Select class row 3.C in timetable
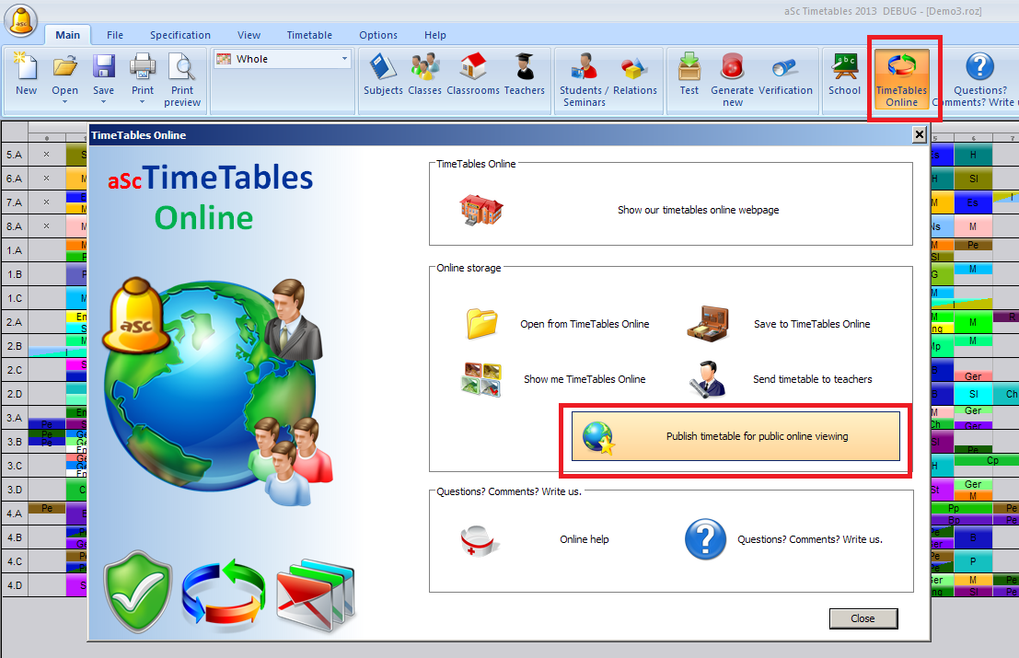The image size is (1019, 658). pyautogui.click(x=15, y=465)
